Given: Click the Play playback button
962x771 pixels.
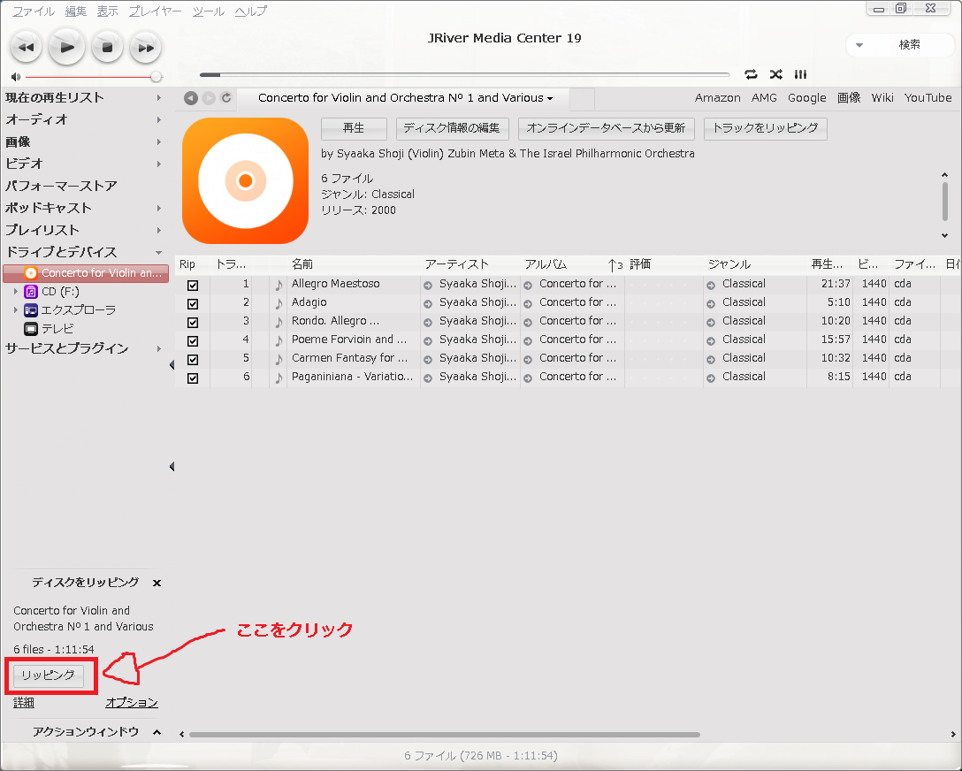Looking at the screenshot, I should click(x=66, y=47).
